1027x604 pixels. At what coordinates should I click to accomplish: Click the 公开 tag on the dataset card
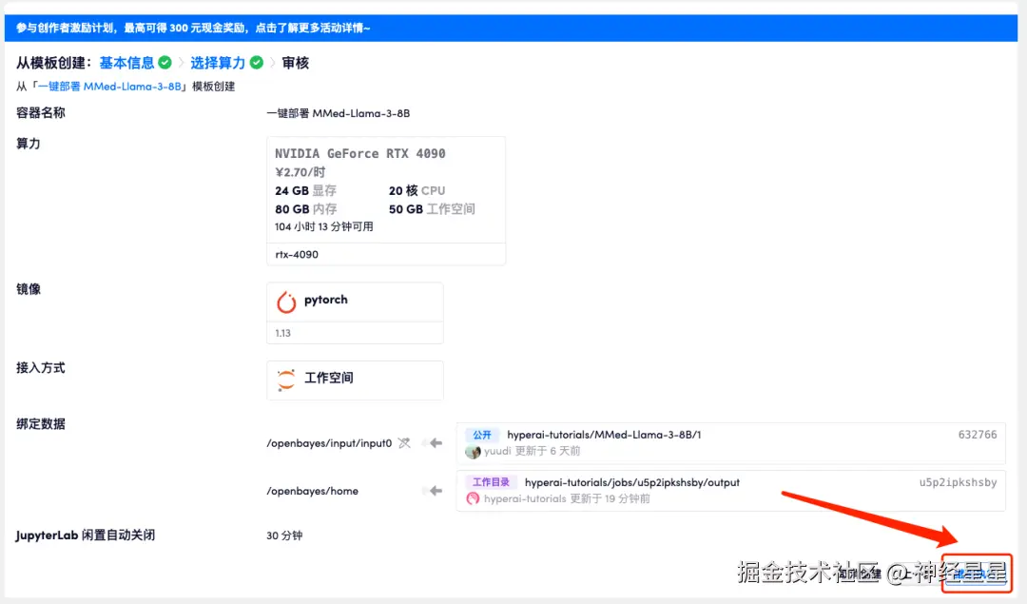481,435
